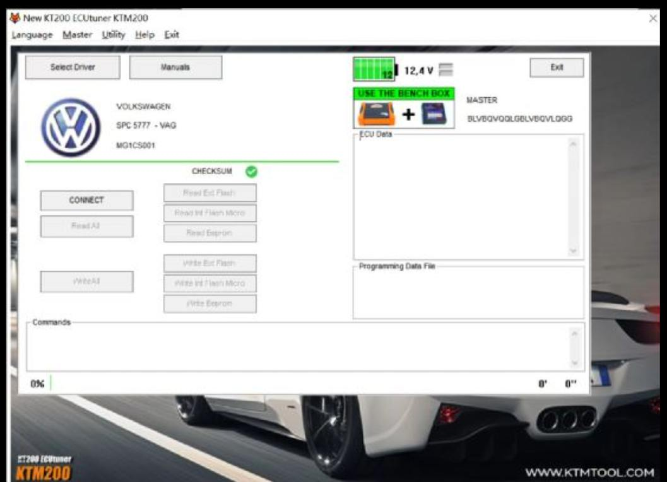Click the Write Eeprom button
Screen dimensions: 667x482
coord(210,303)
